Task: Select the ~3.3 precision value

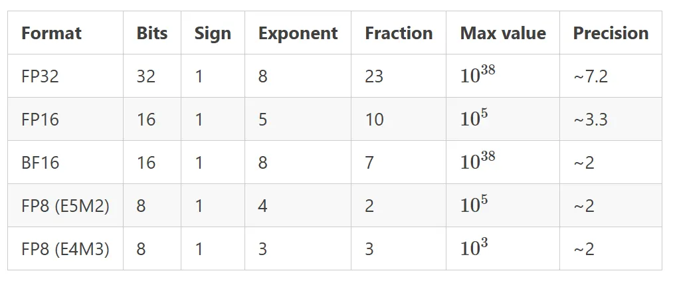Action: coord(591,120)
